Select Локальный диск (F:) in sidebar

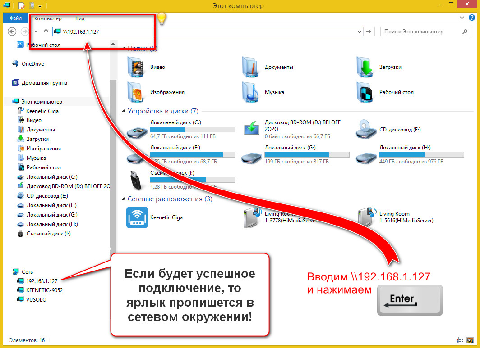47,205
